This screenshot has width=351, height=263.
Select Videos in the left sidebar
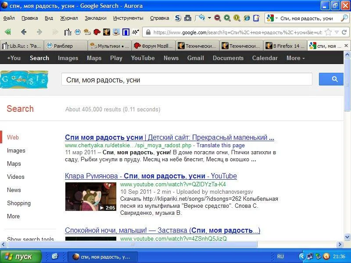click(x=16, y=177)
